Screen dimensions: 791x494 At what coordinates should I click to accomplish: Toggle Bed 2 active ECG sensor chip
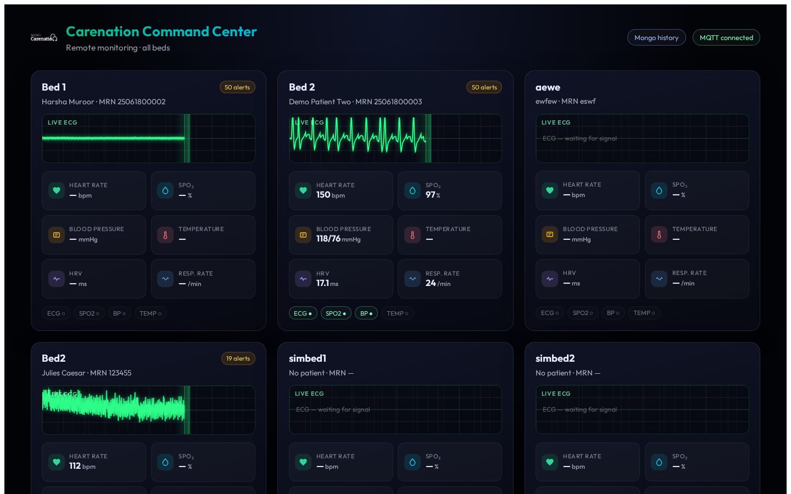[x=303, y=313]
